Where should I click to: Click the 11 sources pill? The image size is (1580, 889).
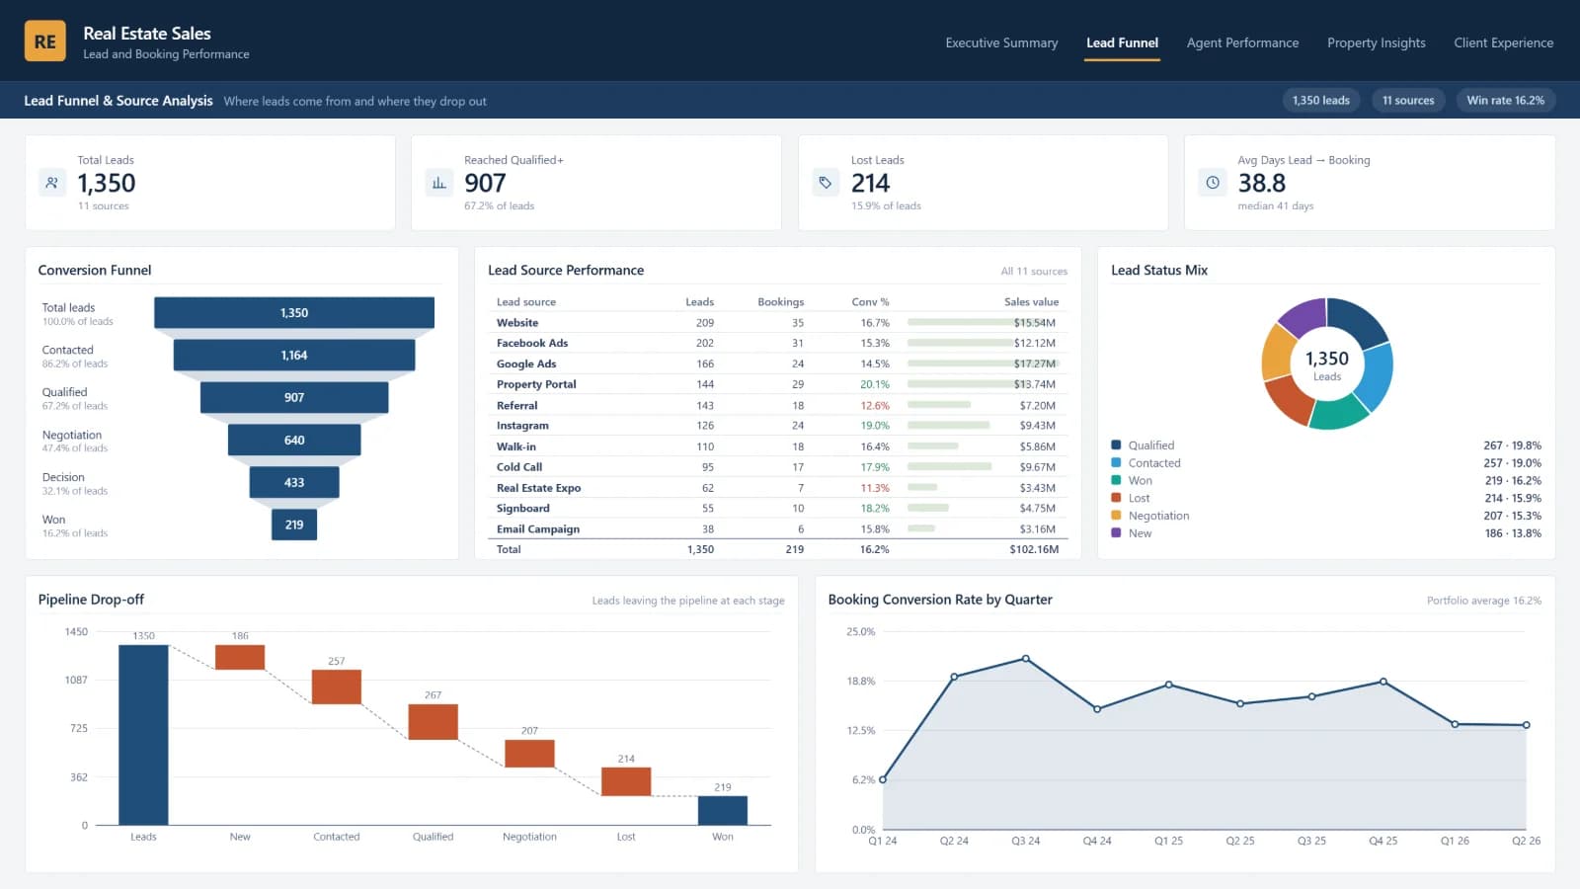click(x=1408, y=100)
